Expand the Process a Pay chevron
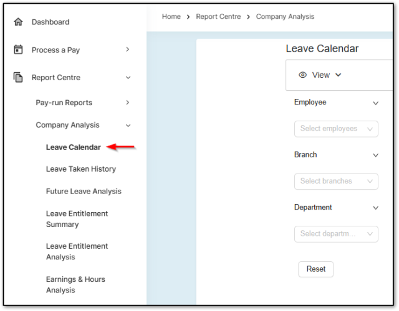 (128, 50)
